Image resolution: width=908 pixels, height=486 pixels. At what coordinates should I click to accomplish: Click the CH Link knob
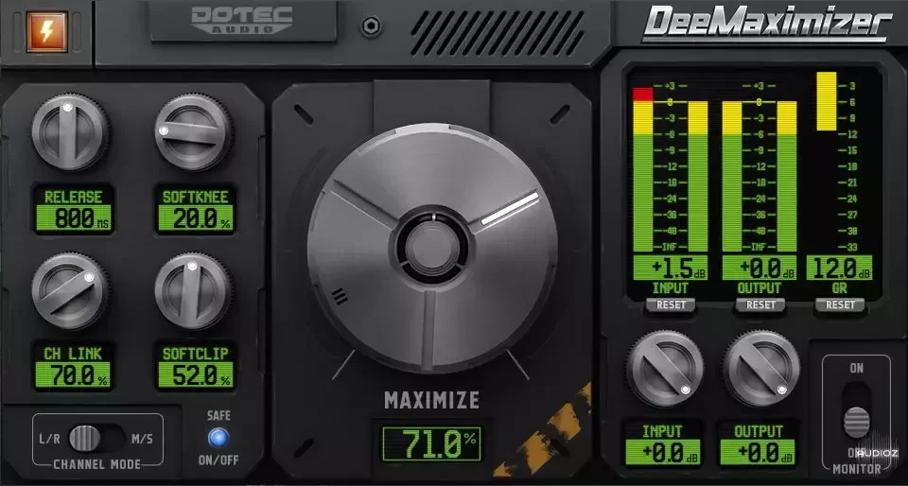(69, 291)
